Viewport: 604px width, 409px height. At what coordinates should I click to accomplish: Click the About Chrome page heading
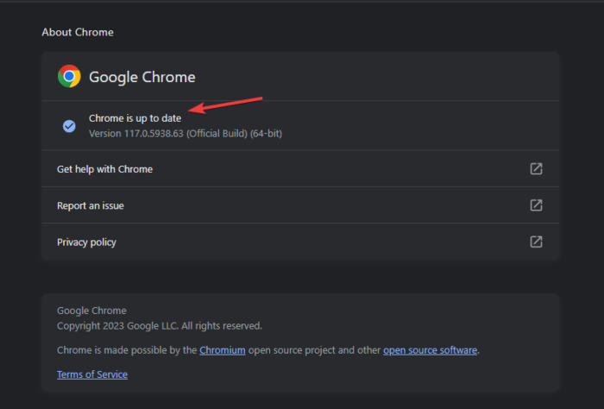pos(77,32)
